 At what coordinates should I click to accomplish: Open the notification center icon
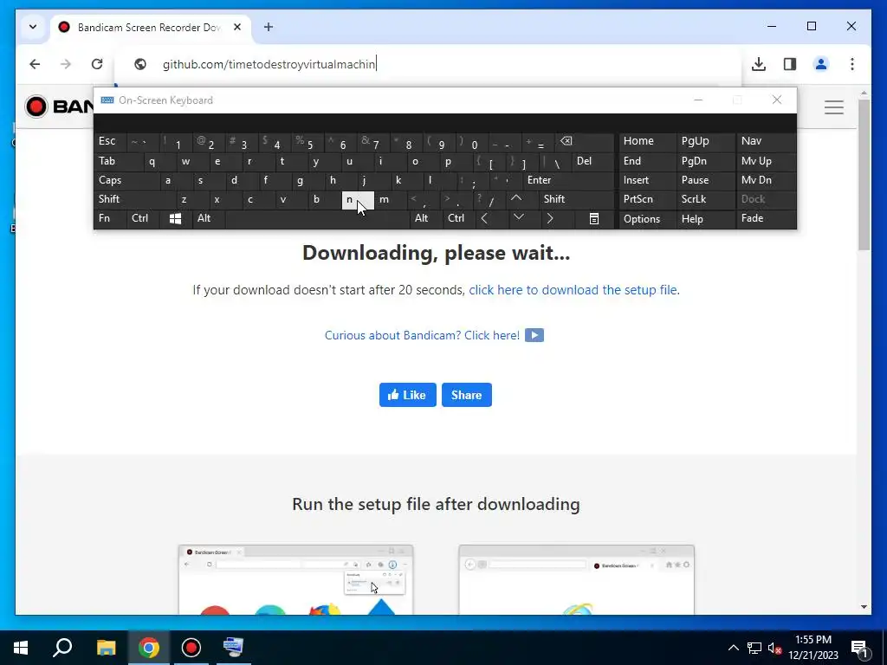[859, 648]
